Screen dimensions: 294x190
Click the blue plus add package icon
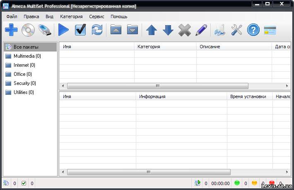(x=11, y=30)
